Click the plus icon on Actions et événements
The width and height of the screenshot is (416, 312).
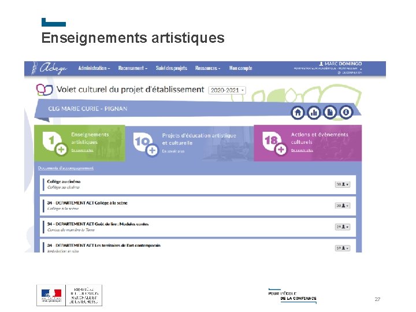point(281,150)
